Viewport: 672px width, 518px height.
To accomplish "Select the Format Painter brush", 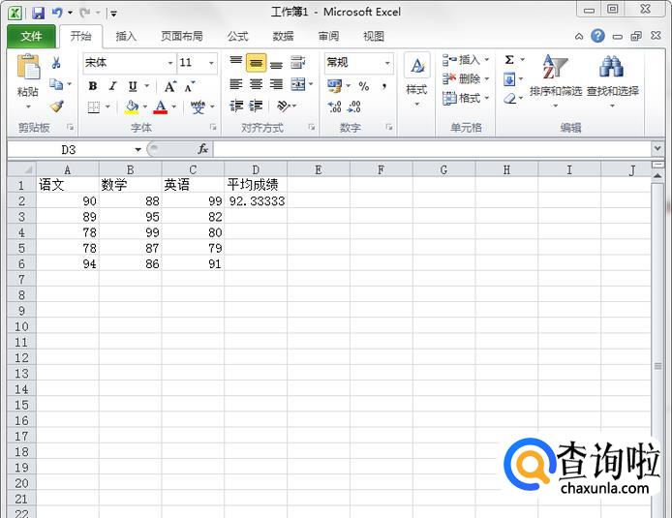I will tap(56, 106).
